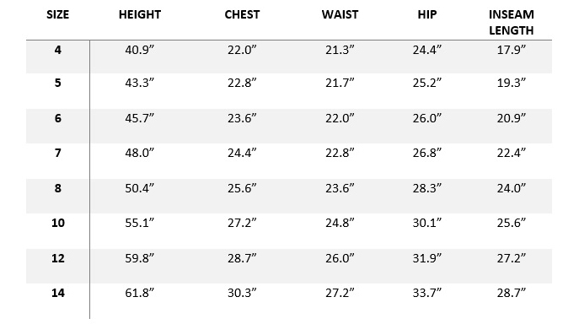Select size 12 row label
The image size is (579, 324).
coord(58,258)
